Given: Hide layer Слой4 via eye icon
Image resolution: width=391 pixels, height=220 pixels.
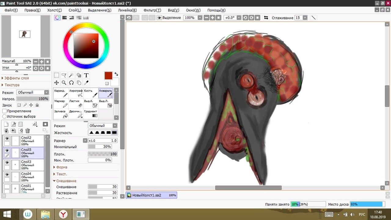Looking at the screenshot, I should click(7, 174).
